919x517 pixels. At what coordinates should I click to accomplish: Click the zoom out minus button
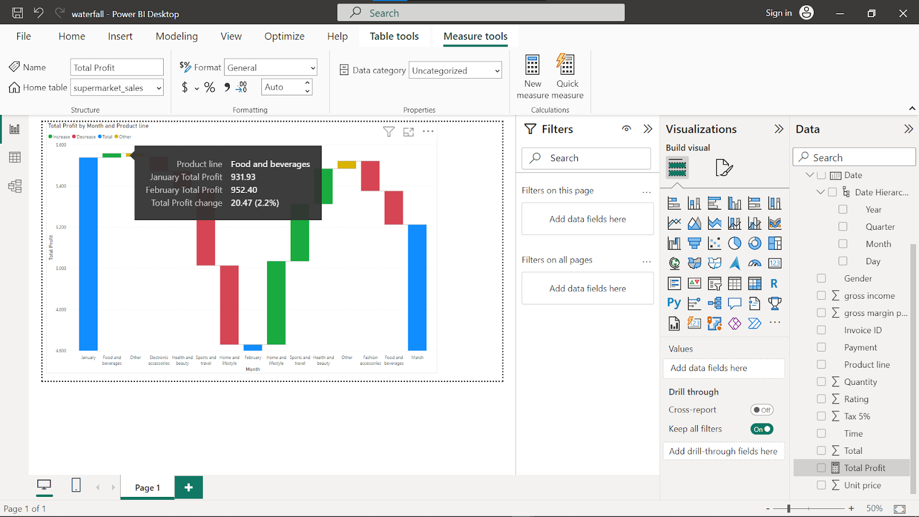[768, 509]
